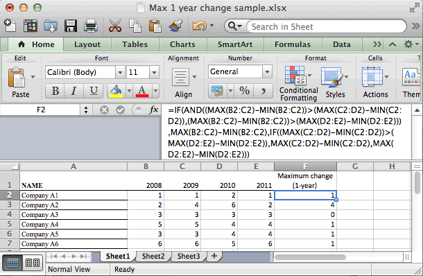Create a new workbook via toolbar icon
This screenshot has width=423, height=276.
tap(10, 26)
